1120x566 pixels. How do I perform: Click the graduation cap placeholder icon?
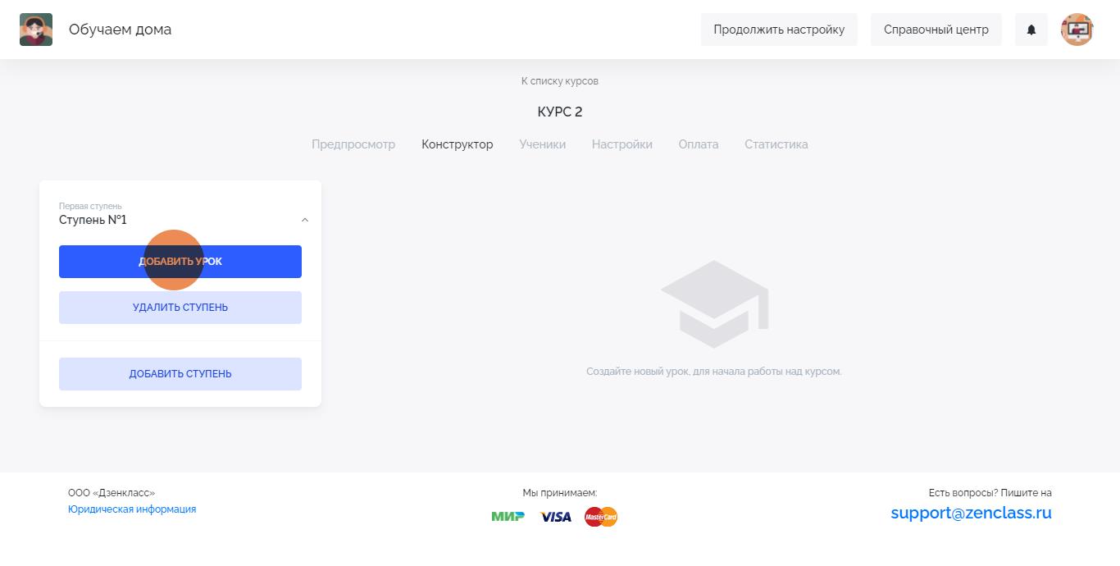tap(714, 304)
